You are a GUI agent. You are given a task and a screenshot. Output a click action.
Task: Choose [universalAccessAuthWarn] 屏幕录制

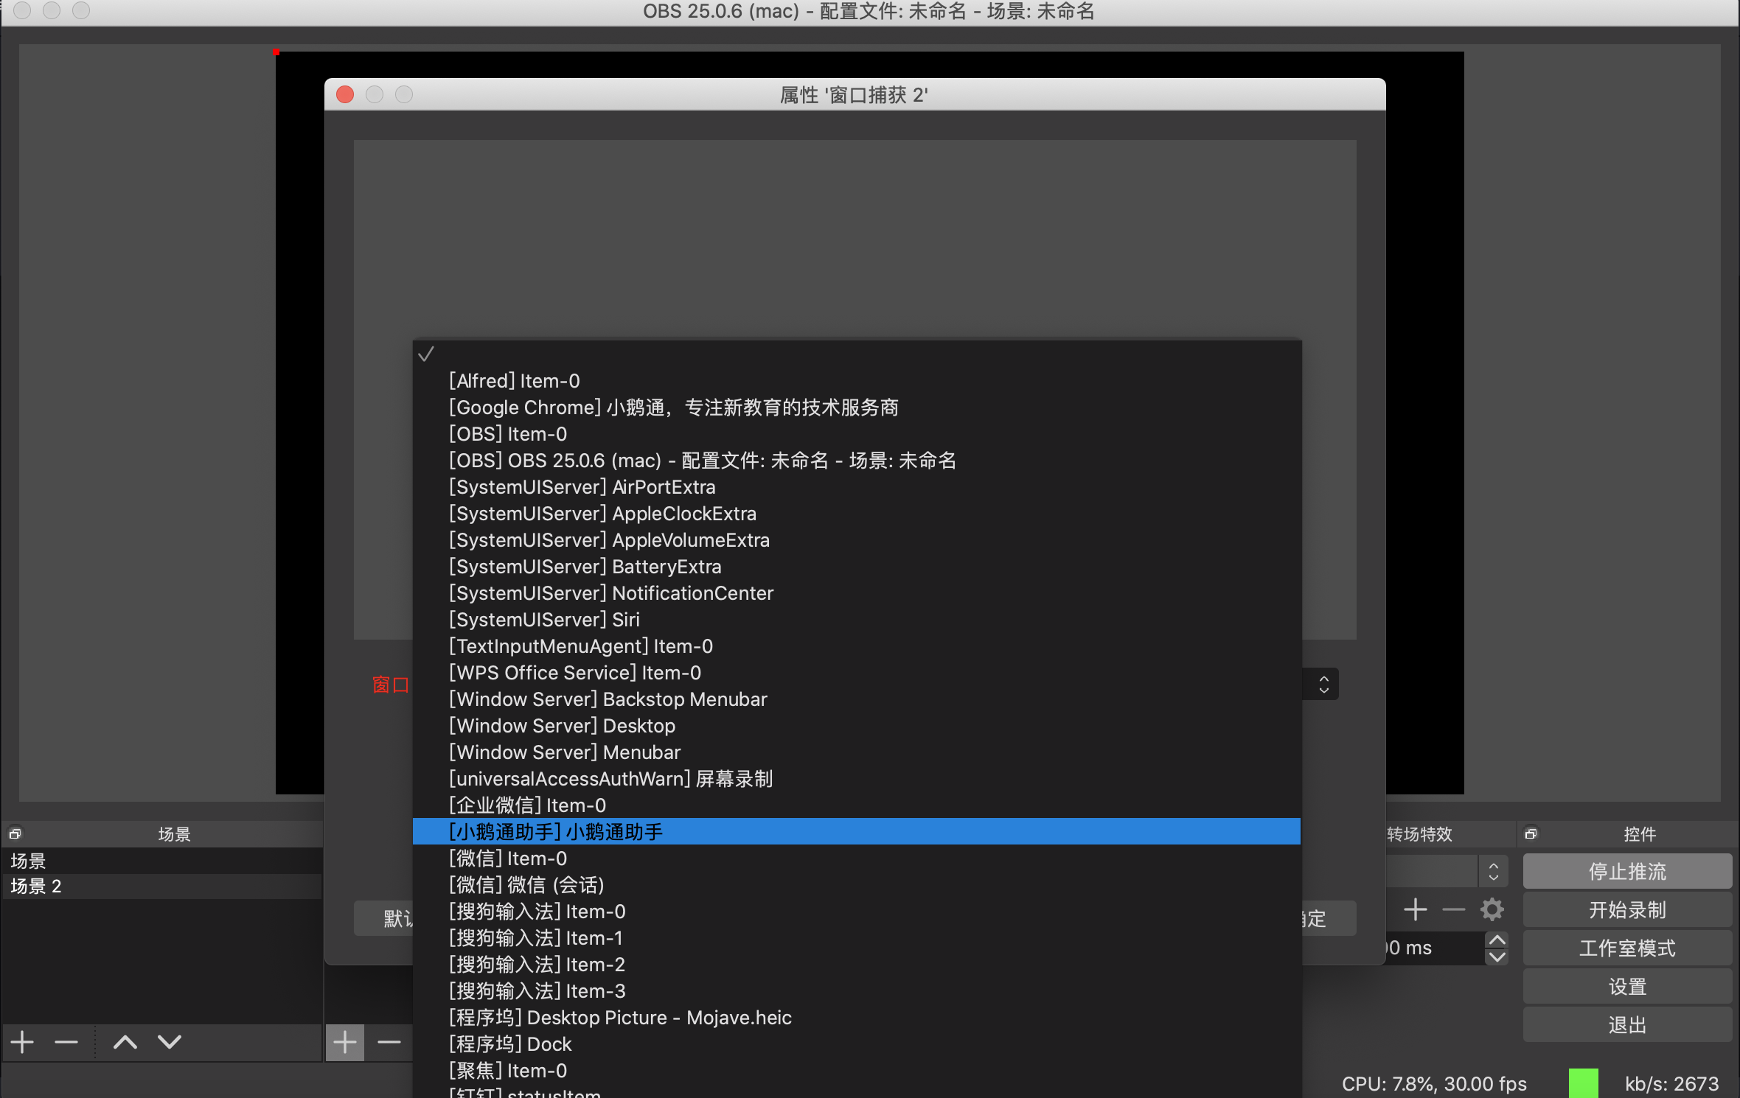[x=857, y=779]
